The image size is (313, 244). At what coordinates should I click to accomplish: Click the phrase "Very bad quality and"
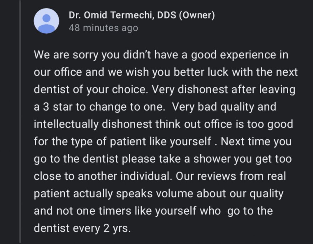click(224, 107)
